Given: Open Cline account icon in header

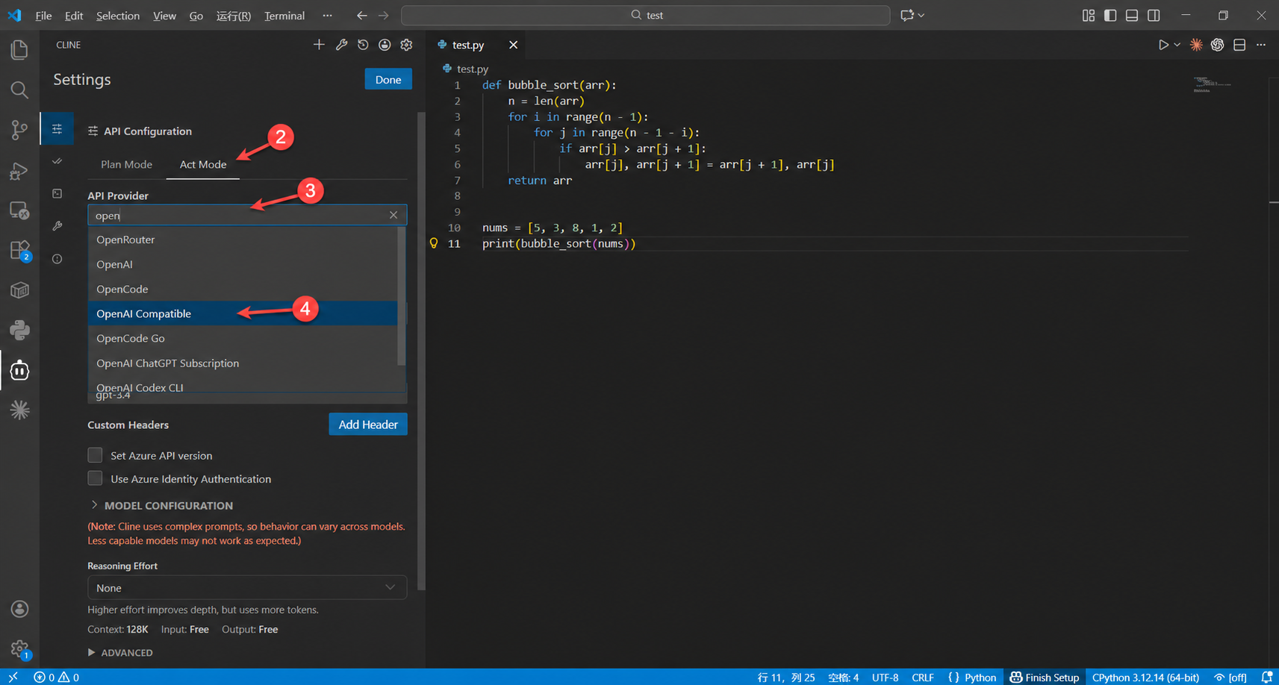Looking at the screenshot, I should tap(385, 45).
